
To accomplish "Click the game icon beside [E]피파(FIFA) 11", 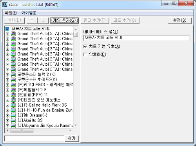I will tap(13, 95).
